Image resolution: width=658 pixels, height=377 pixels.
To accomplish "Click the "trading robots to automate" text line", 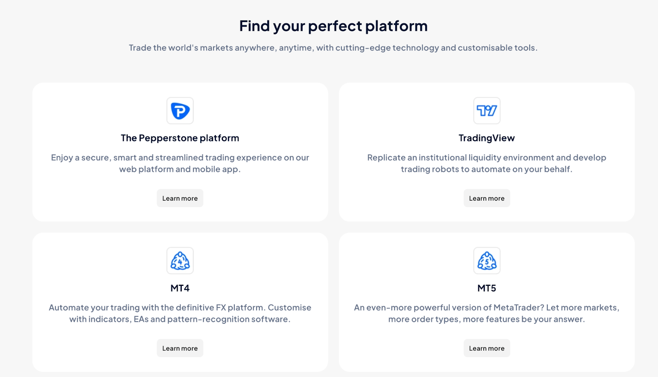I will [487, 169].
